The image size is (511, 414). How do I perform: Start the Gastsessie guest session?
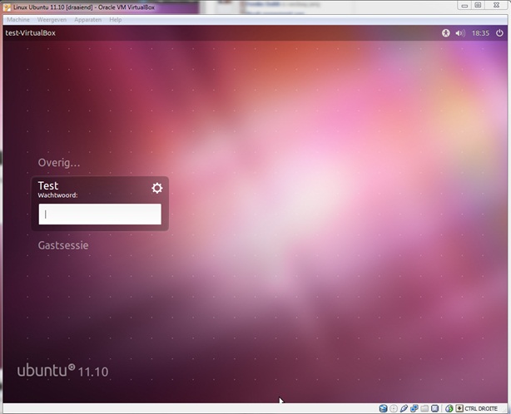(63, 245)
